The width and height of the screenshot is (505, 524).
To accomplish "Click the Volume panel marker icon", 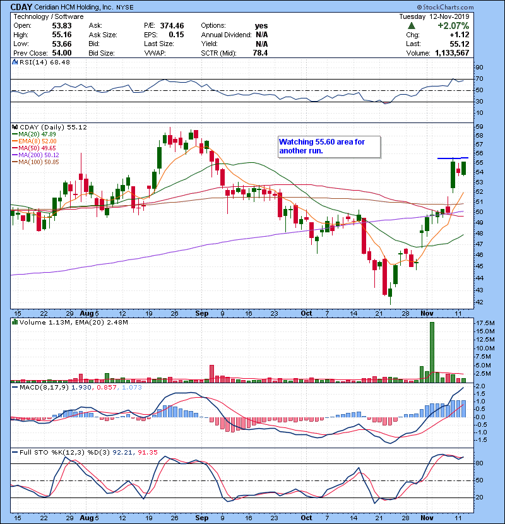I will click(x=14, y=323).
